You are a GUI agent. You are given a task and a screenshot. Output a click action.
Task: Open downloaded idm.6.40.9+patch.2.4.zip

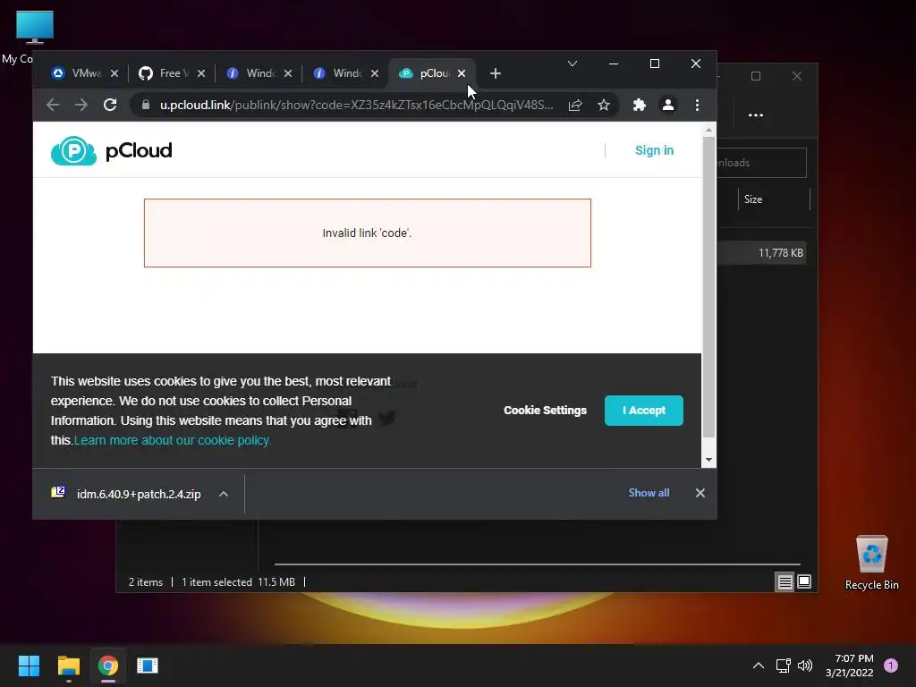[139, 494]
